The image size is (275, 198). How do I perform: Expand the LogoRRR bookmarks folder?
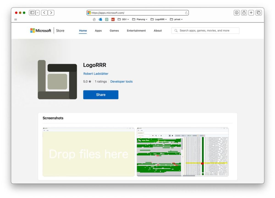tap(159, 19)
